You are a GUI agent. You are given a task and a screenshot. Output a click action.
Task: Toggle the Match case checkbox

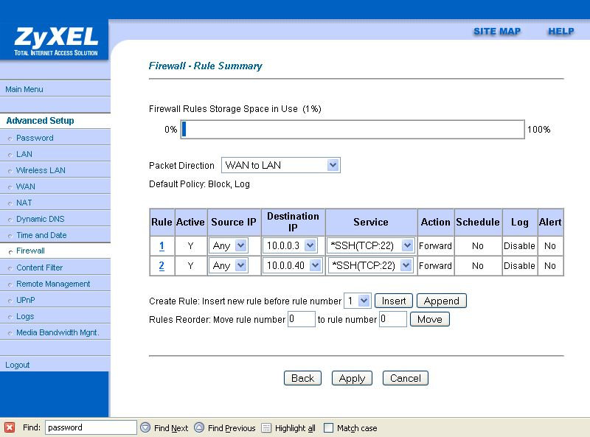[x=328, y=427]
